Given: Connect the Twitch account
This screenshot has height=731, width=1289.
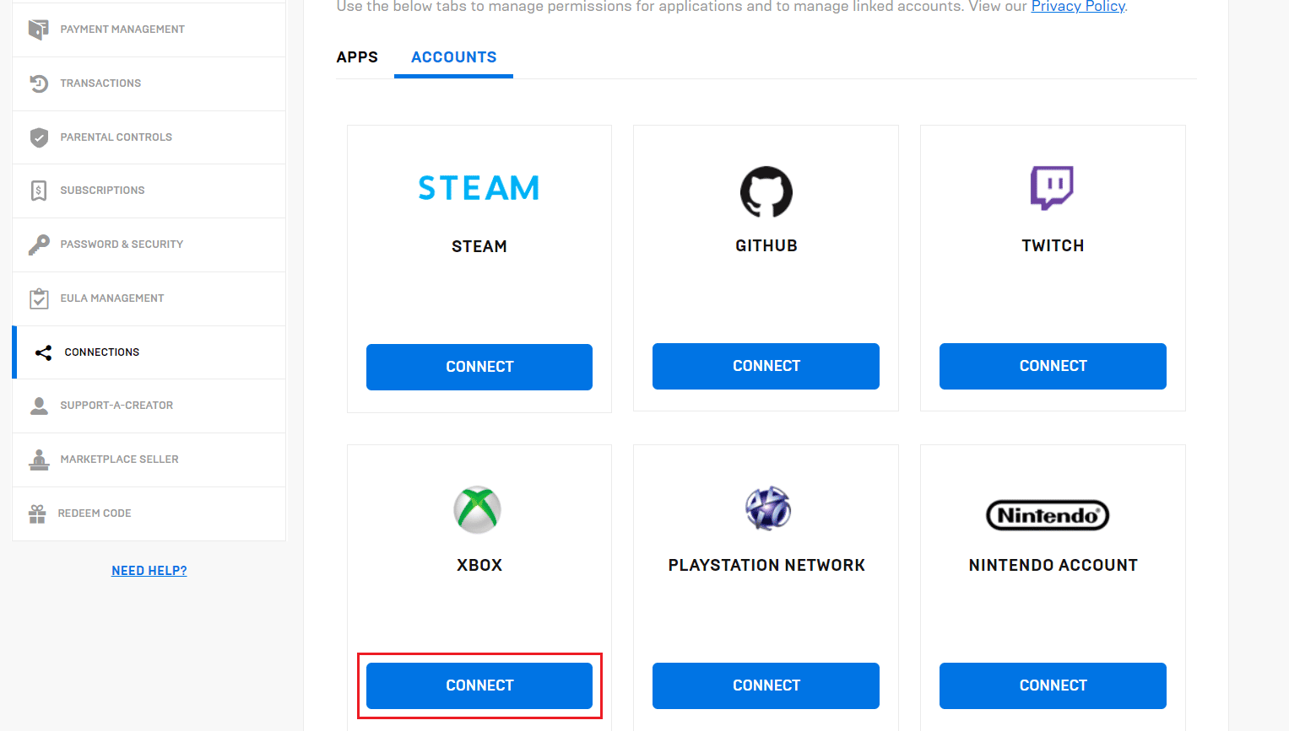Looking at the screenshot, I should 1053,366.
